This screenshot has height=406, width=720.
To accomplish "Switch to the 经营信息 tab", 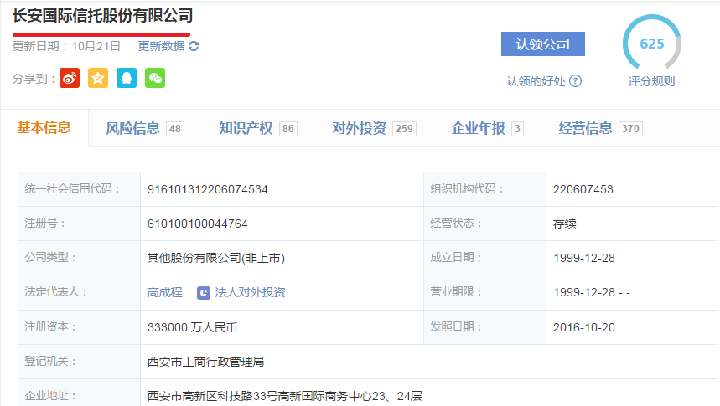I will tap(600, 128).
